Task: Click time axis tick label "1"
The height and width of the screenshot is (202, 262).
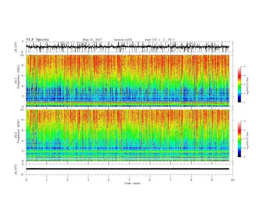Action: coord(47,180)
